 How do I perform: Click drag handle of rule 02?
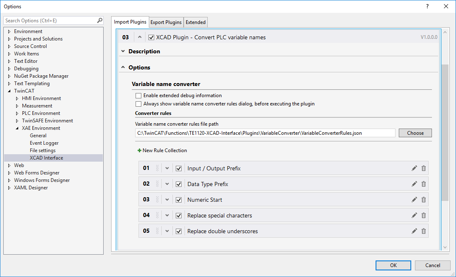pyautogui.click(x=158, y=184)
